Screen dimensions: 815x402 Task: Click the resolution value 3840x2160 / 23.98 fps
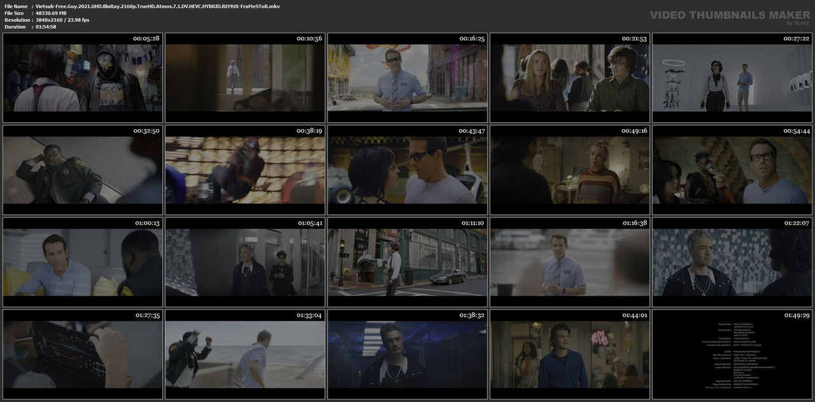point(64,20)
